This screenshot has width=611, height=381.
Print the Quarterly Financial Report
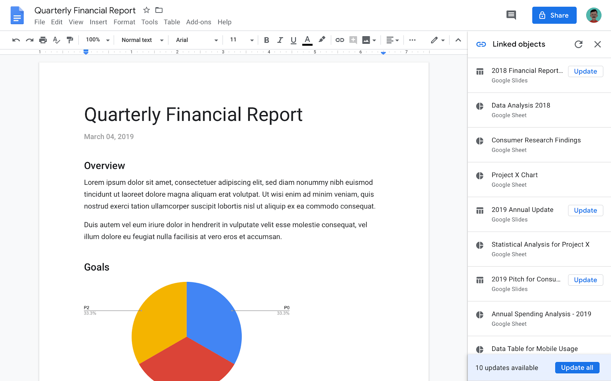tap(43, 40)
